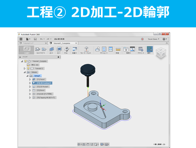196x148 pixels.
Task: Click the Simulate action icon
Action: point(98,49)
